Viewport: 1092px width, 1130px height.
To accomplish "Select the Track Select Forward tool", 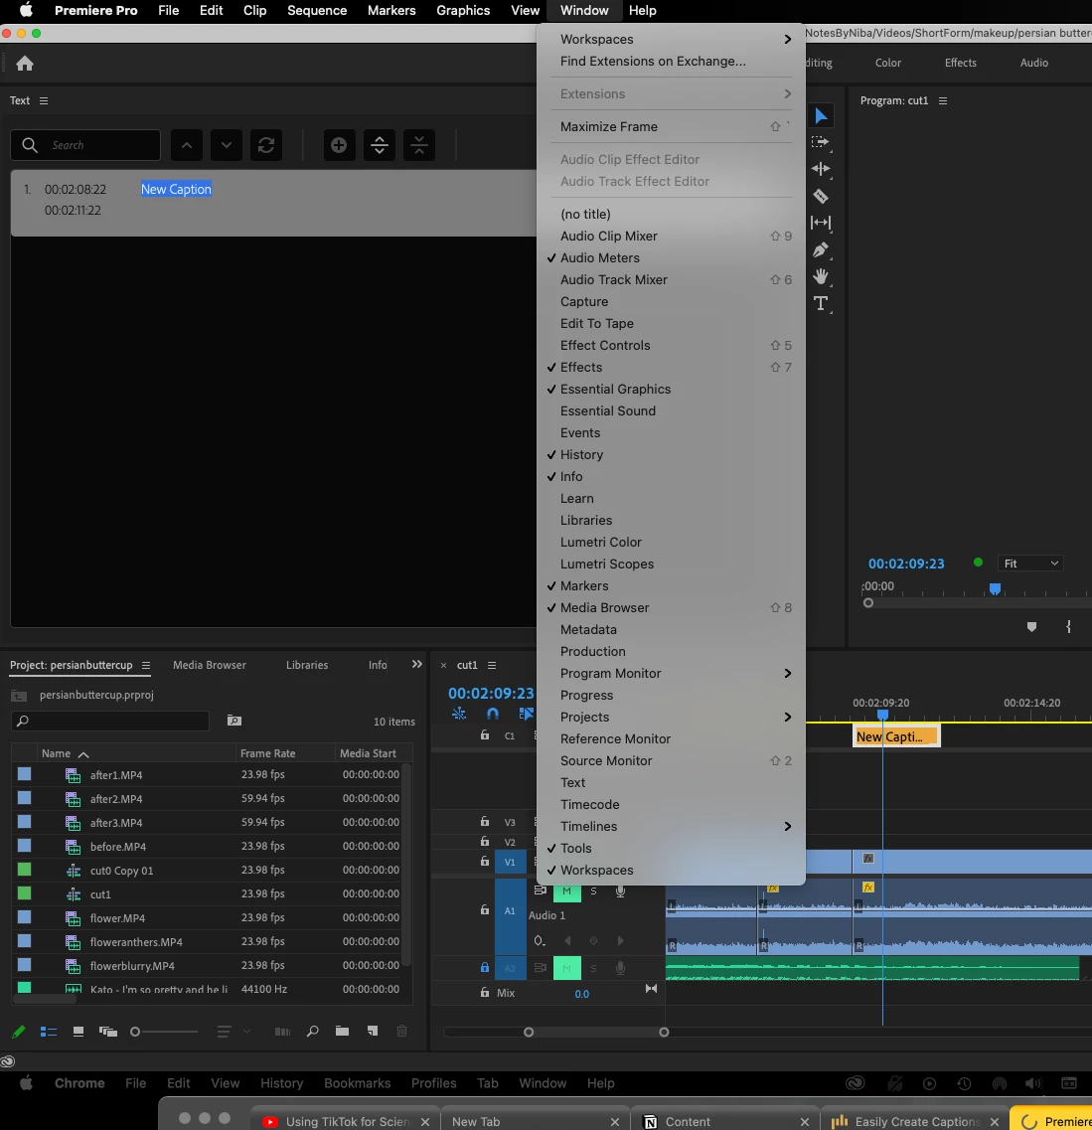I will coord(821,143).
